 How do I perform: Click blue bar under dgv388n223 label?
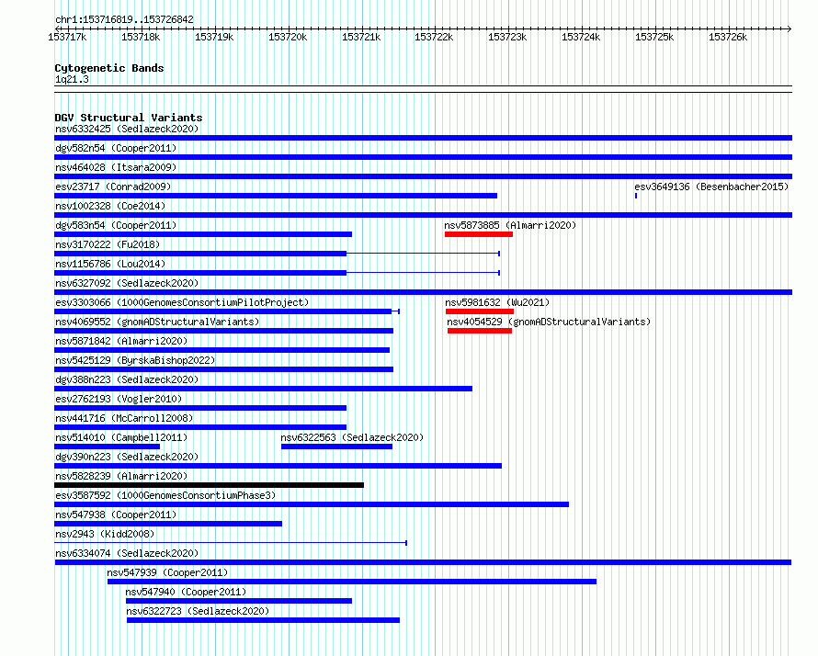point(264,389)
